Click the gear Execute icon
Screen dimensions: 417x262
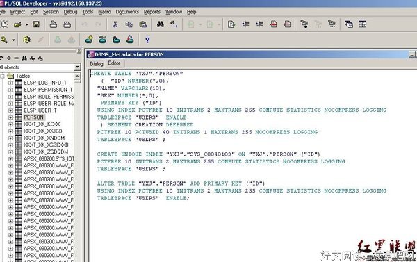(26, 40)
